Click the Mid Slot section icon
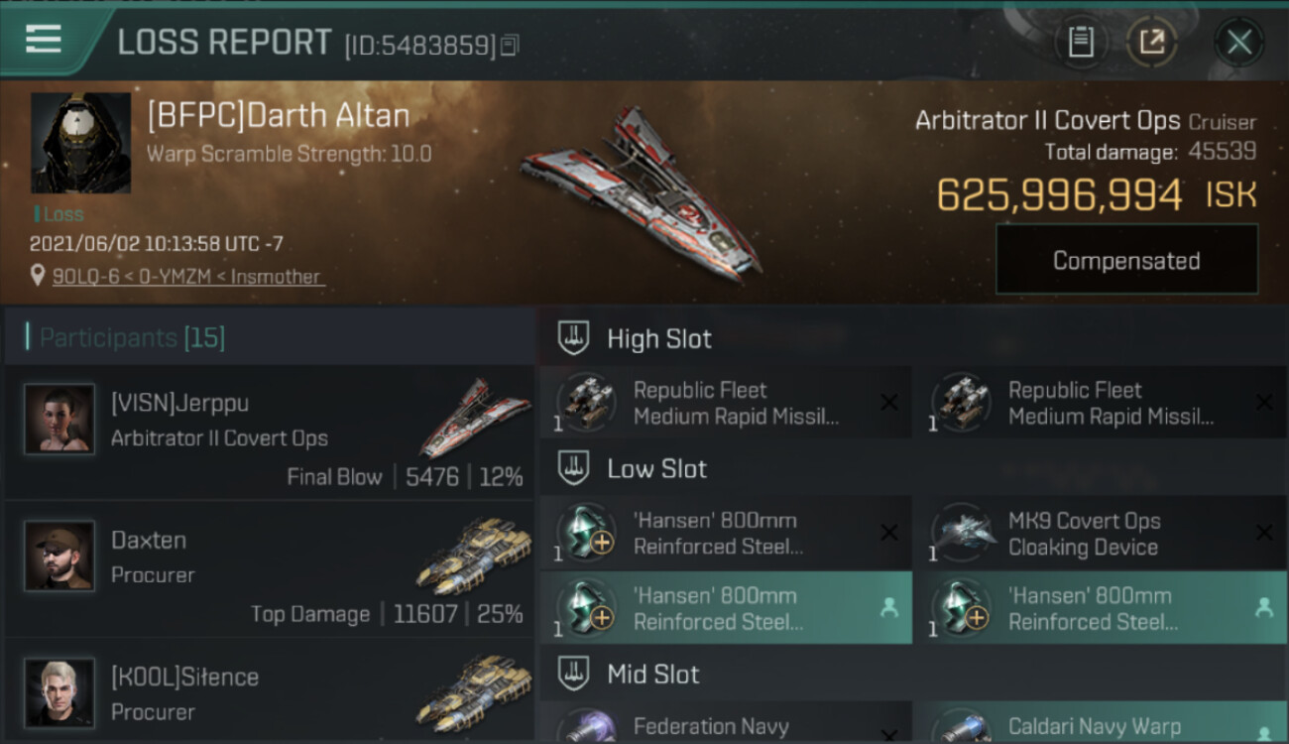The image size is (1289, 744). click(x=573, y=674)
